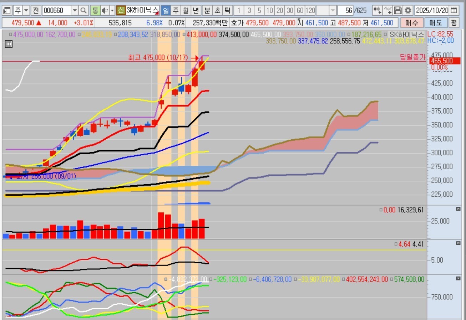Toggle the 신 button beside stock name
This screenshot has width=466, height=320.
121,10
